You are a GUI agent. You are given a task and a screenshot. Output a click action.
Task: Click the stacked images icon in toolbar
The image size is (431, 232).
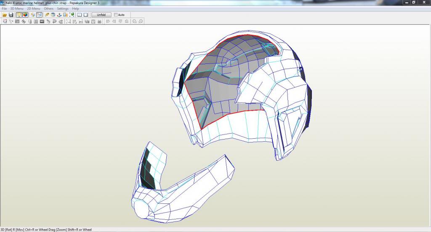coord(87,21)
